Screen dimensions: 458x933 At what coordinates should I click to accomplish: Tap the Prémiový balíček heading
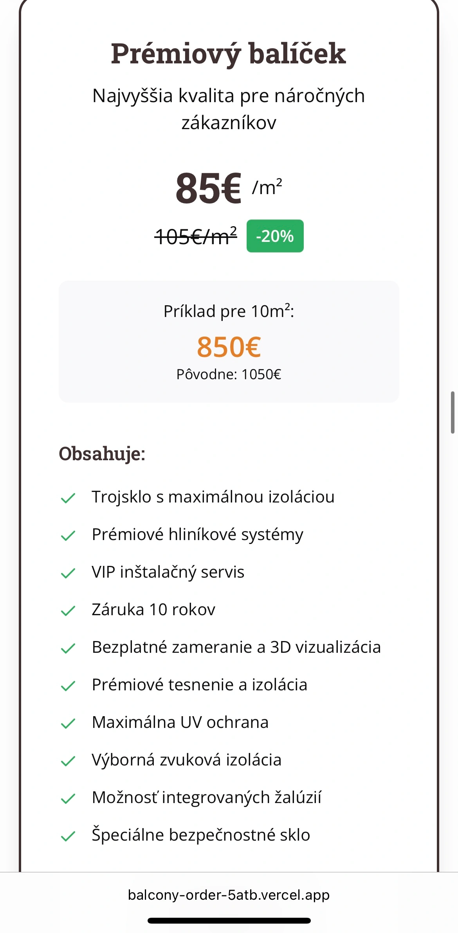coord(229,53)
